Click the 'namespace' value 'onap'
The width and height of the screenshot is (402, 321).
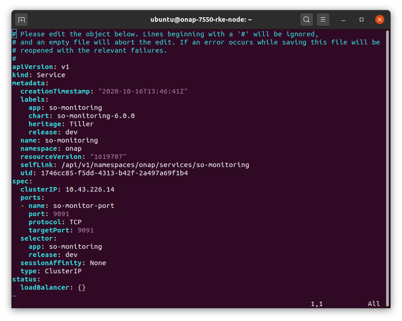pos(74,148)
